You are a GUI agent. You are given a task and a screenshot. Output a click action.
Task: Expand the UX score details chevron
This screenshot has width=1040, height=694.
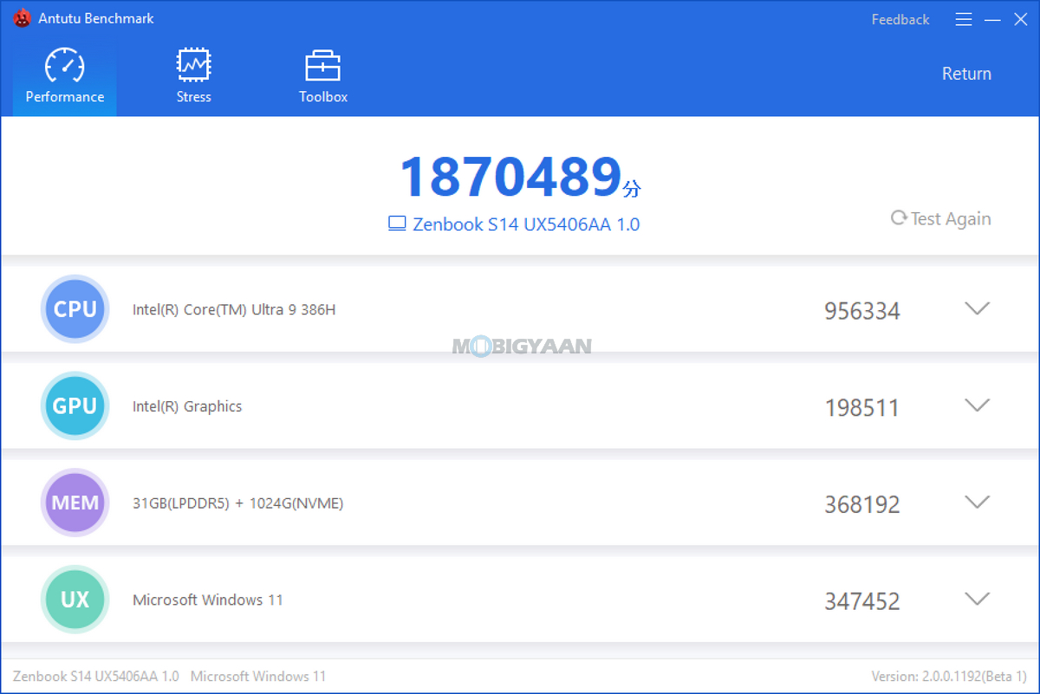point(978,599)
